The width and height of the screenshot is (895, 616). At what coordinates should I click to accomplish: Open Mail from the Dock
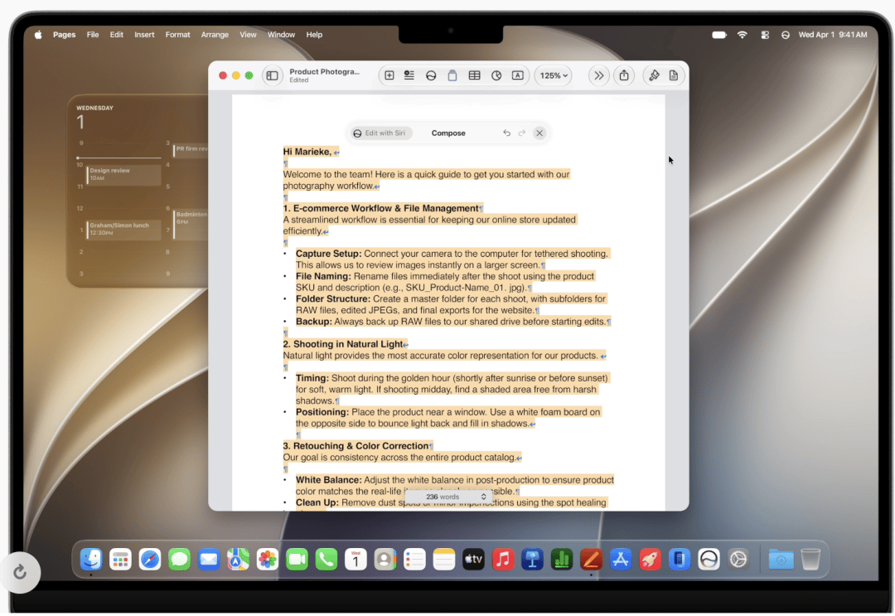coord(209,560)
